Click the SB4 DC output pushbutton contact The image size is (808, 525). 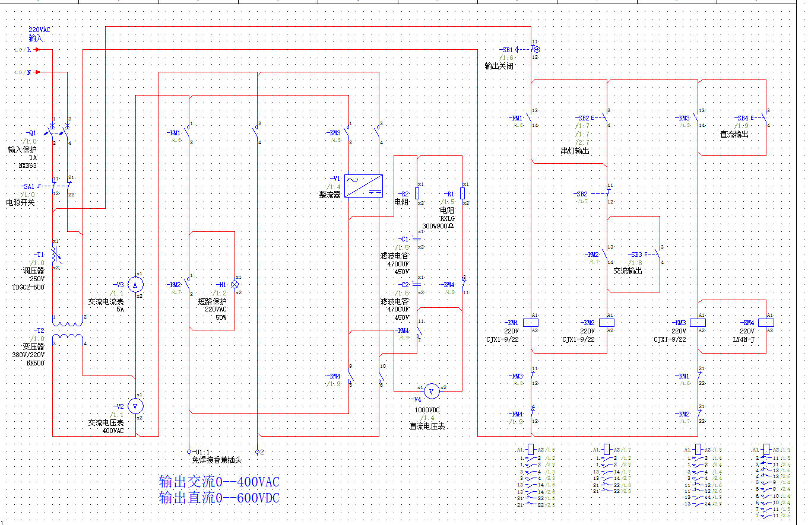click(x=766, y=118)
